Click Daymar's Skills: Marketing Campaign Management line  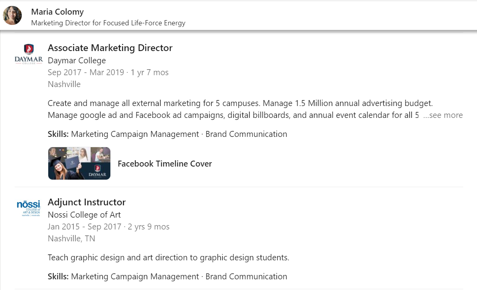click(167, 134)
